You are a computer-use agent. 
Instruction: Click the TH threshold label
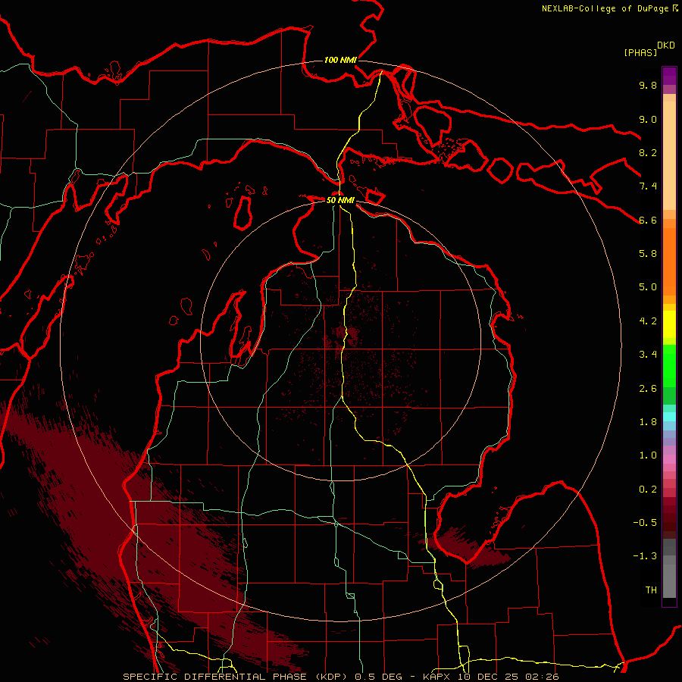pos(651,590)
